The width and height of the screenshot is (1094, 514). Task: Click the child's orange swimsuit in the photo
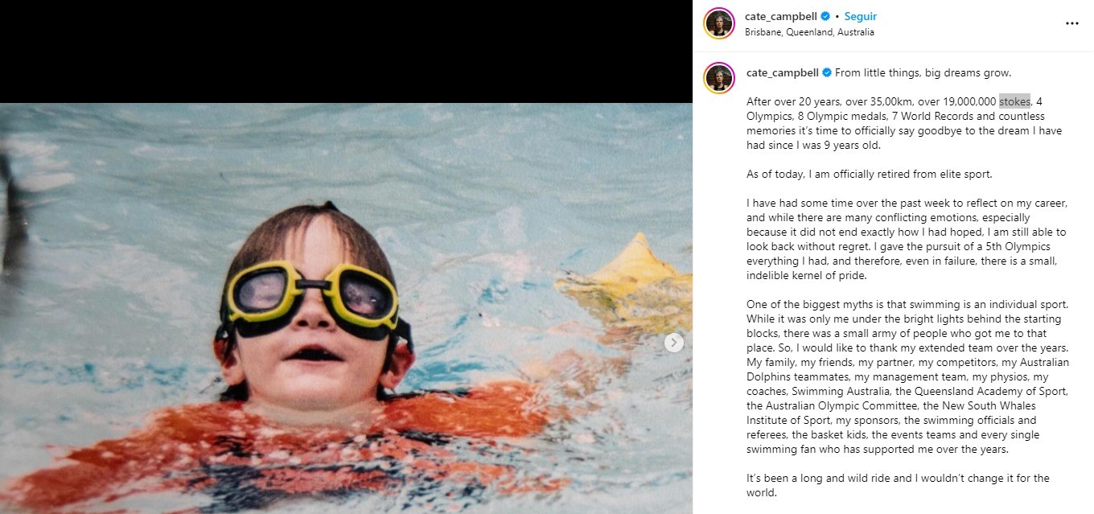point(322,450)
